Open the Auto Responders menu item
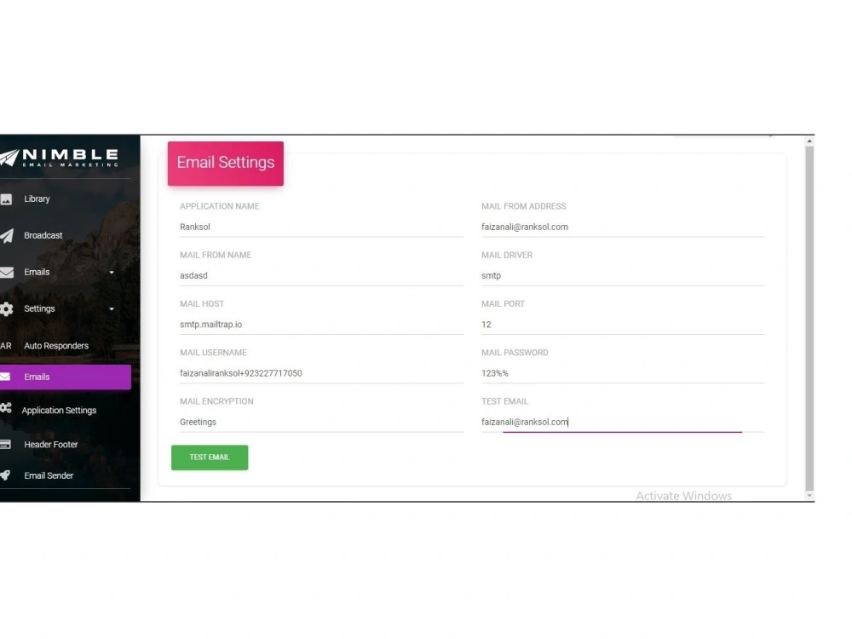The width and height of the screenshot is (852, 639). [56, 346]
